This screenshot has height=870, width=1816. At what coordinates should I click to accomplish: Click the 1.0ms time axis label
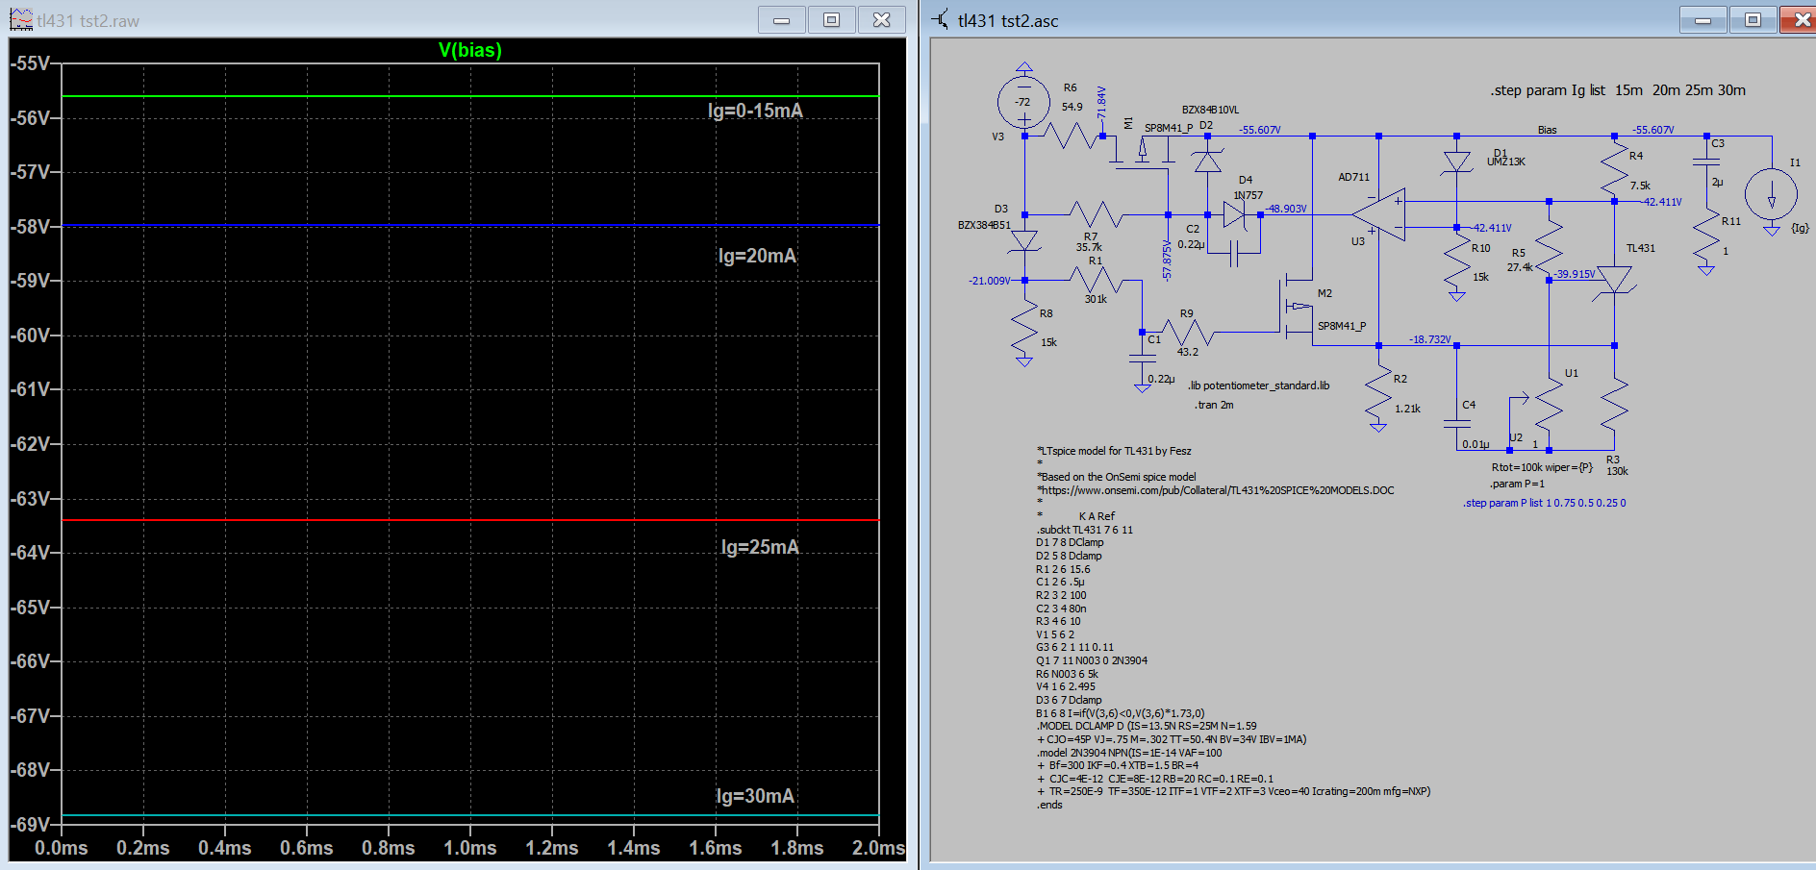pos(470,848)
